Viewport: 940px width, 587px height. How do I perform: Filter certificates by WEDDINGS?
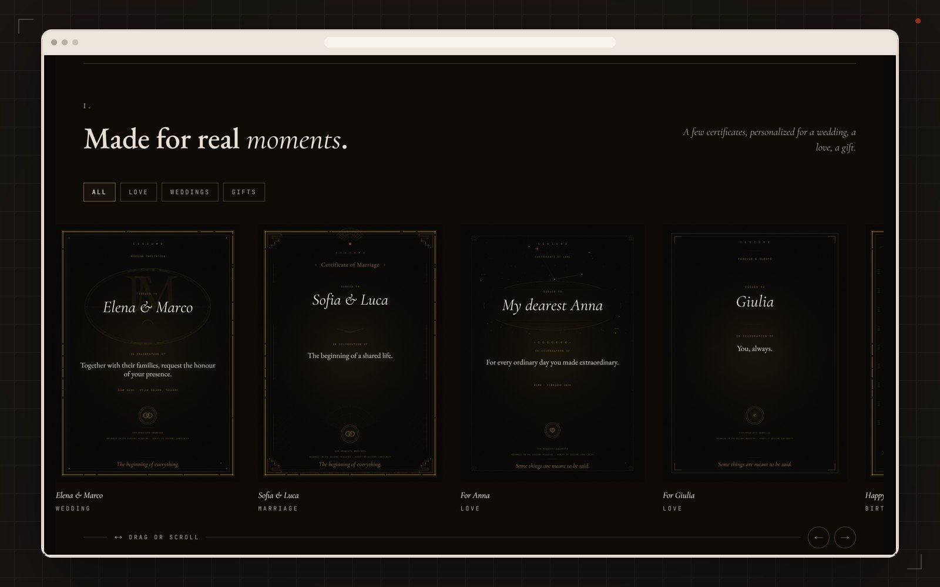(190, 192)
